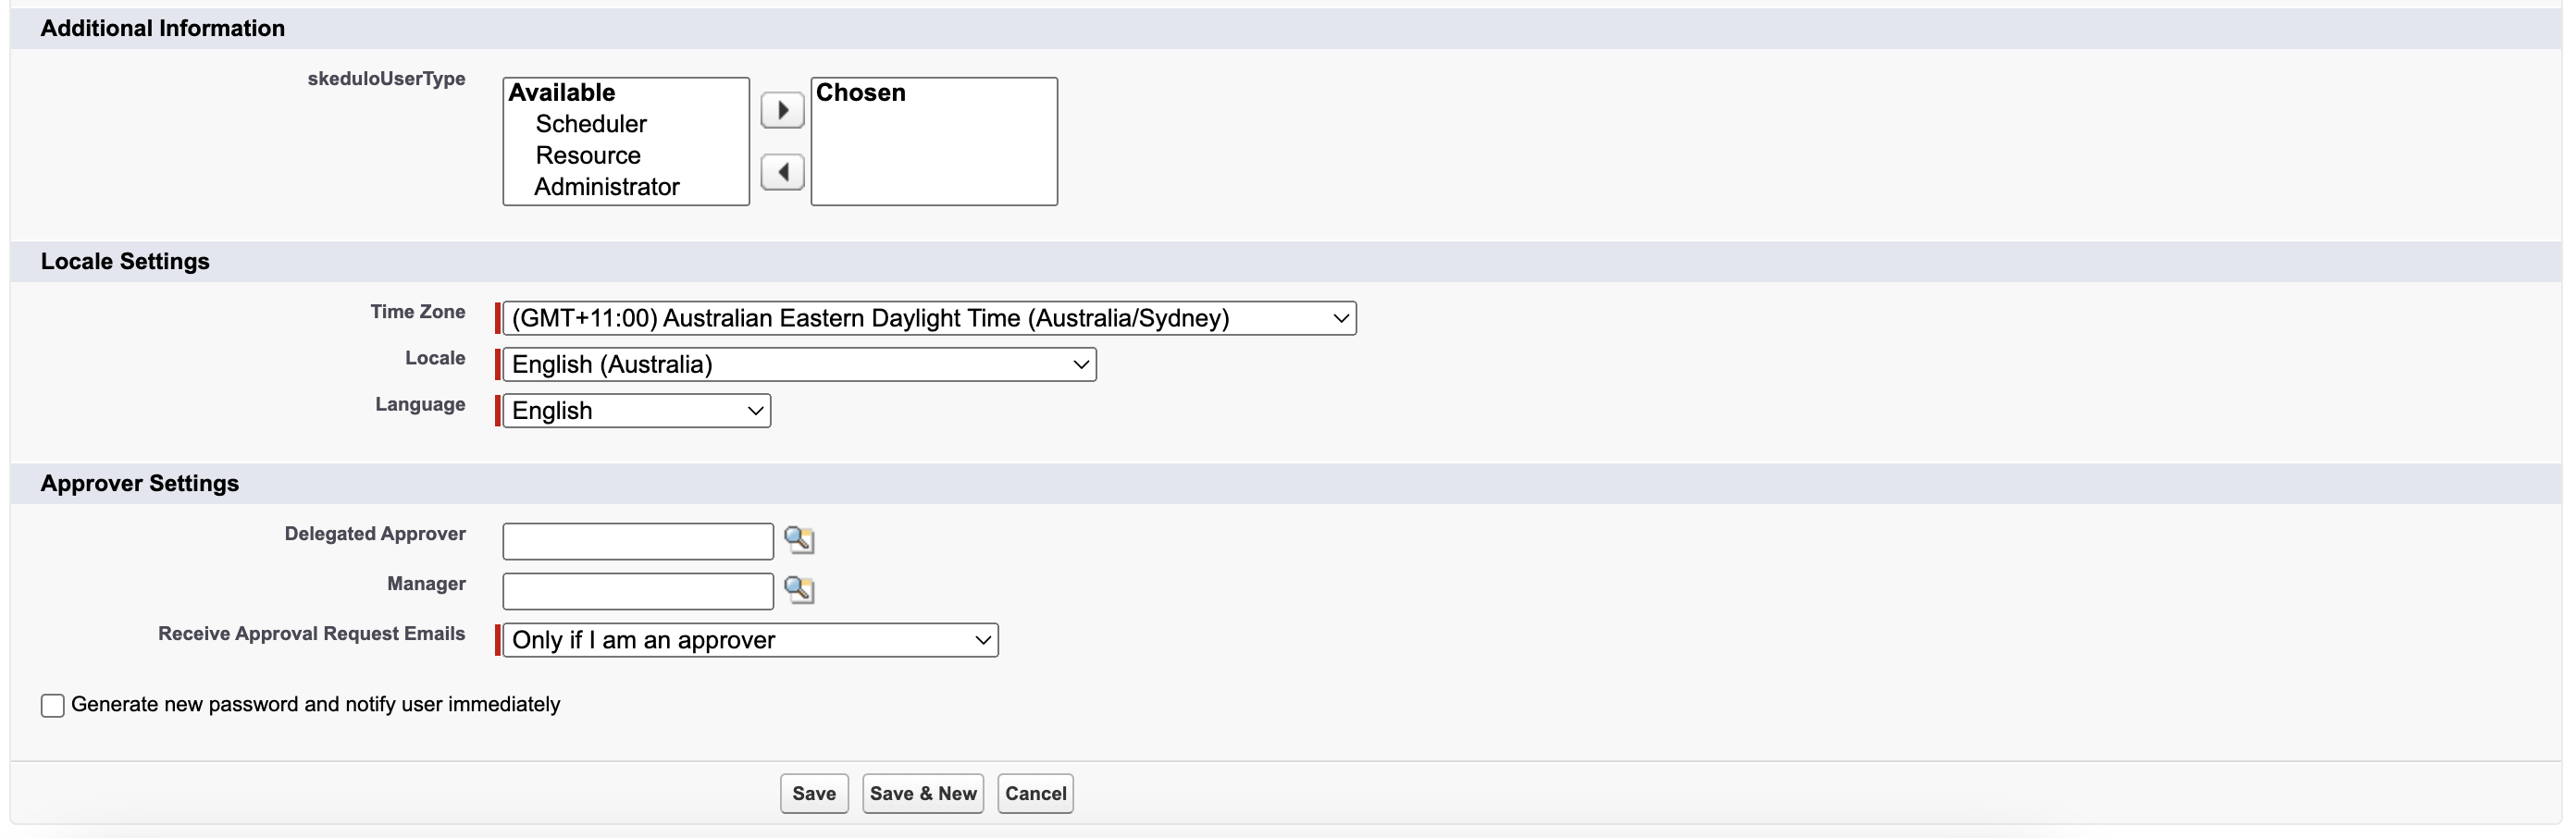Focus the Delegated Approver text field
The image size is (2576, 838).
coord(637,542)
